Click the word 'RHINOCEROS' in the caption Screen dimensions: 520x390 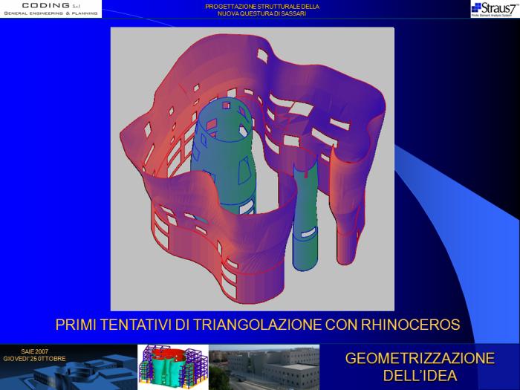413,325
